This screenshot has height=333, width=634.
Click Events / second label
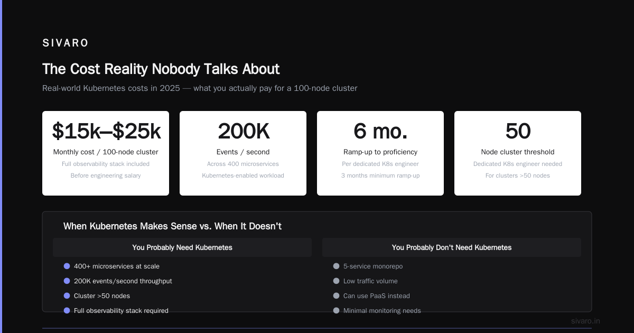[x=243, y=152]
